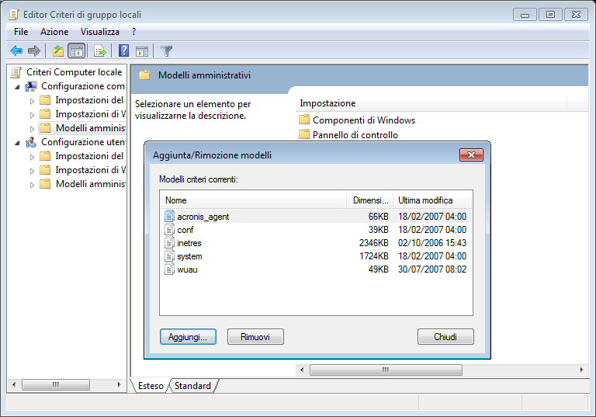The image size is (596, 417).
Task: Click the Back arrow in toolbar
Action: point(16,51)
